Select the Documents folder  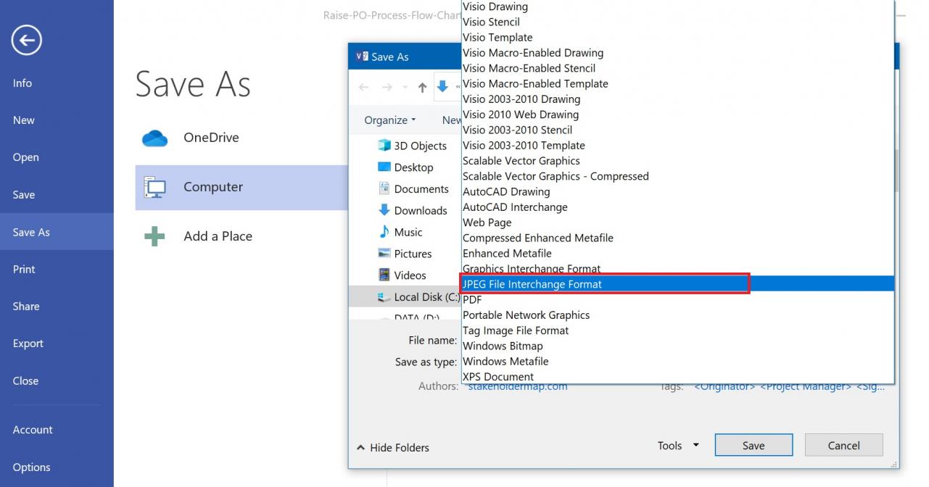423,188
